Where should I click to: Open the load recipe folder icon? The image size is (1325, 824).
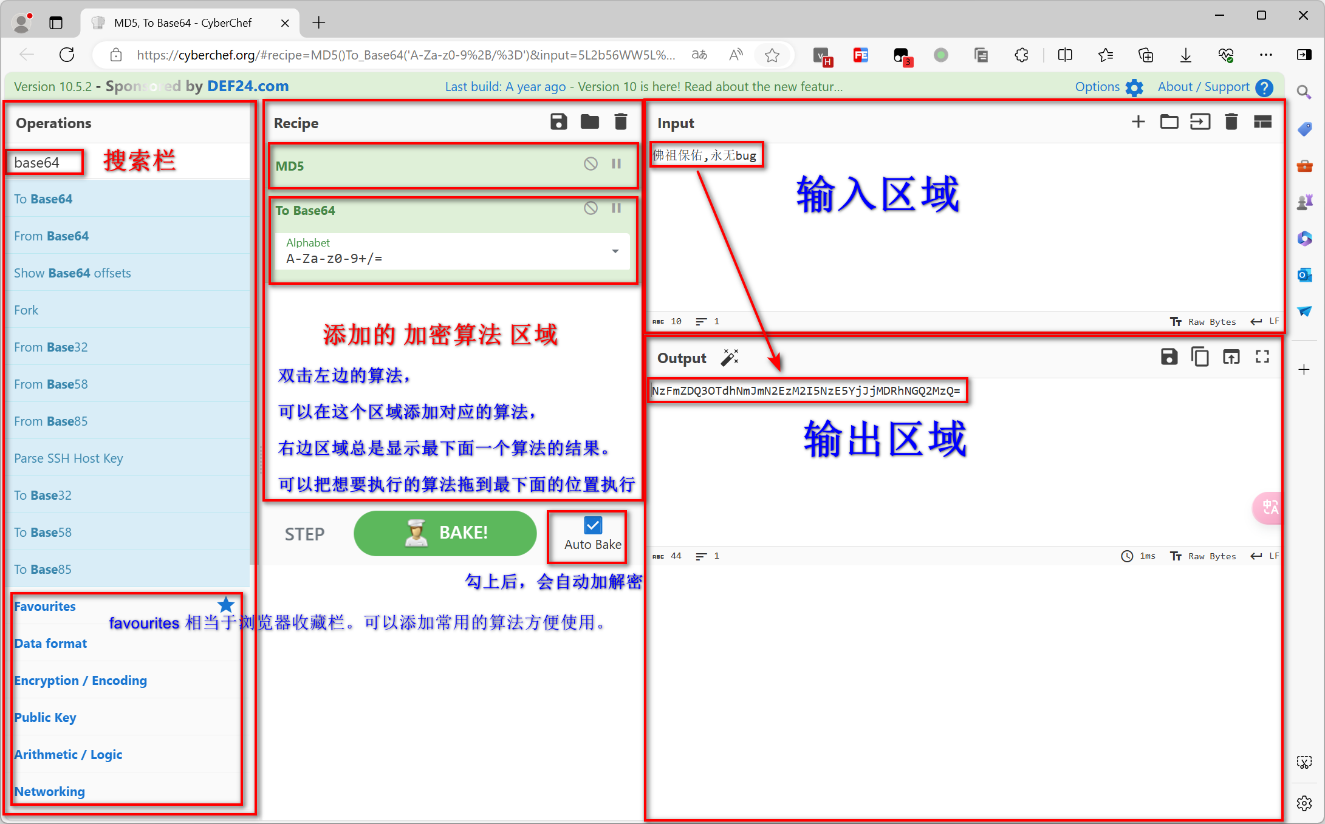click(x=589, y=121)
